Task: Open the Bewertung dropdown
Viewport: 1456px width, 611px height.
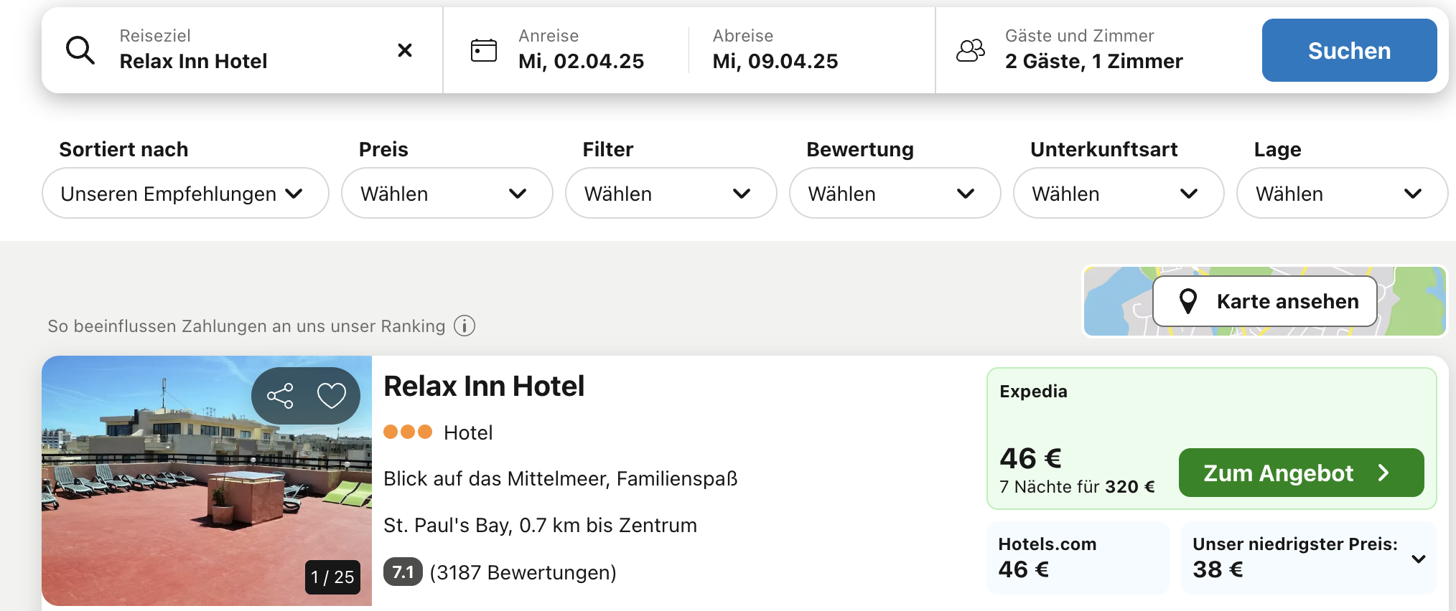Action: tap(895, 193)
